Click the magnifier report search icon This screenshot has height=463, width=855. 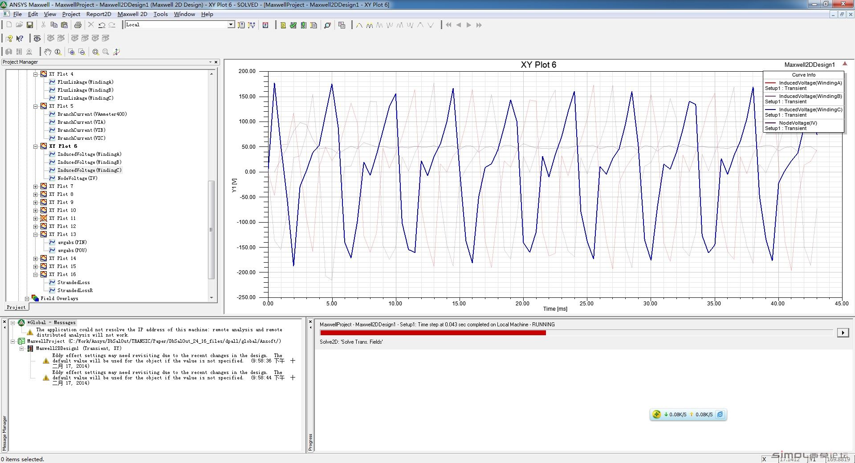(x=327, y=25)
